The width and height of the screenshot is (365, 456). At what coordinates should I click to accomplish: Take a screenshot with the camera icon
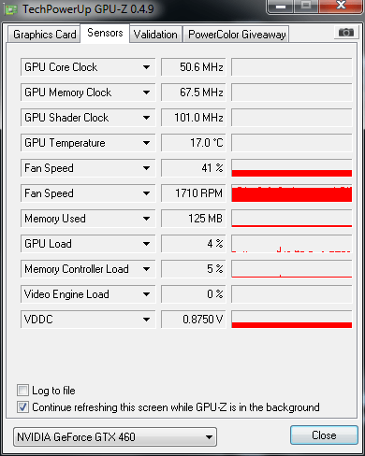coord(345,32)
